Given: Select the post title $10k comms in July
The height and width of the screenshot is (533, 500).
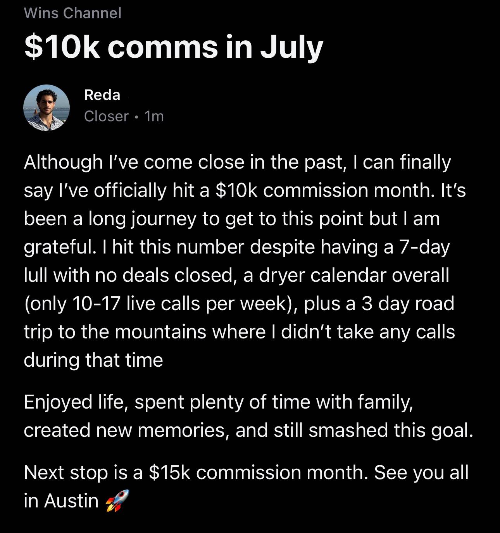Looking at the screenshot, I should pyautogui.click(x=173, y=48).
